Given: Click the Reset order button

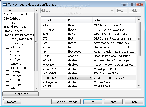Looking at the screenshot, I should click(20, 94).
